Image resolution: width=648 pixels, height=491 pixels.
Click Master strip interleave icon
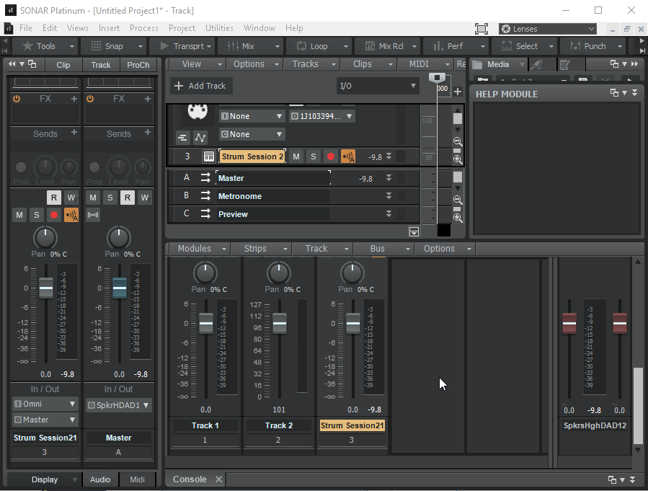(x=93, y=215)
